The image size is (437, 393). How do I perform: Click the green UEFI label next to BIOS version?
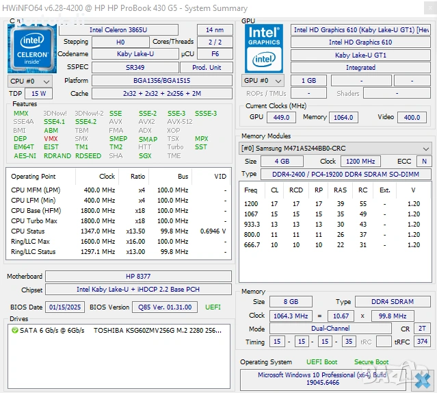[213, 307]
